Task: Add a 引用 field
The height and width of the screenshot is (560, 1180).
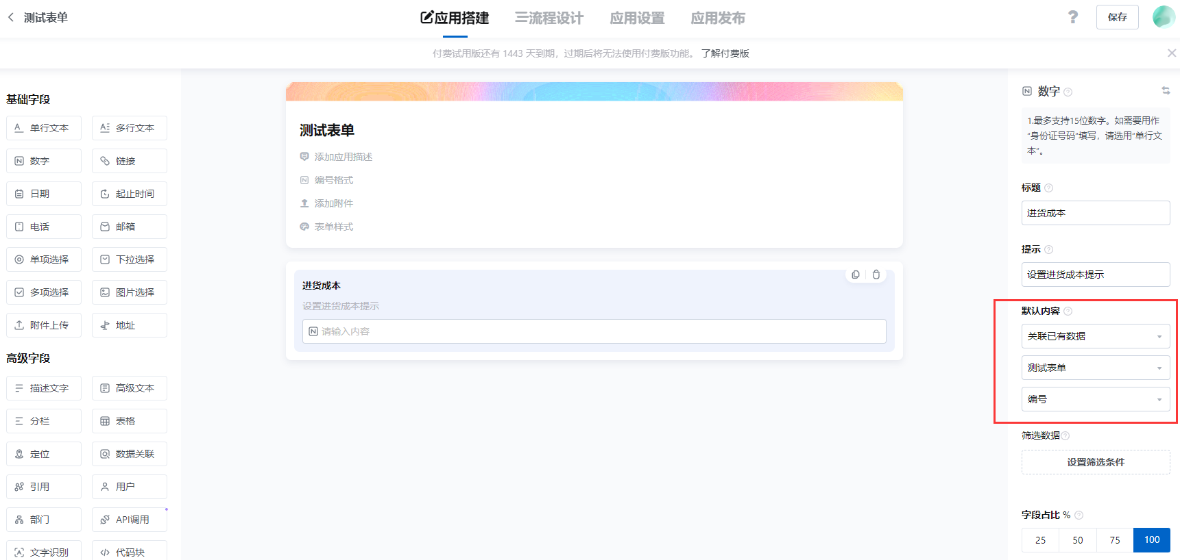Action: [x=44, y=487]
